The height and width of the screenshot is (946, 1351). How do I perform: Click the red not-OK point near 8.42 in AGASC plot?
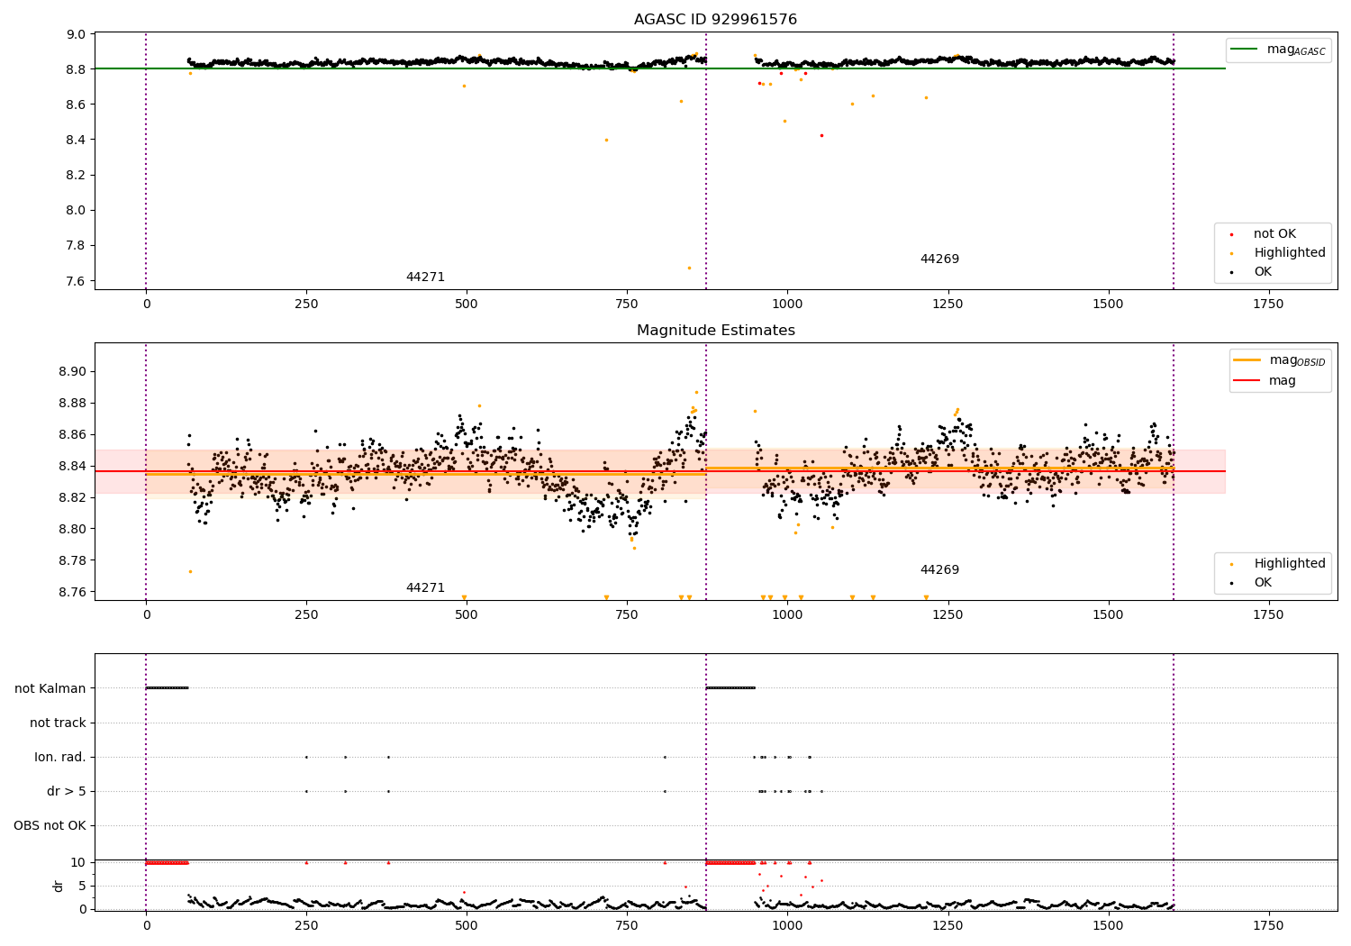(821, 135)
